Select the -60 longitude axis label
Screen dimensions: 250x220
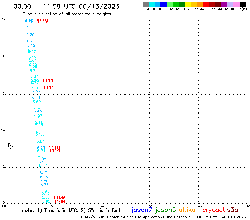point(3,206)
